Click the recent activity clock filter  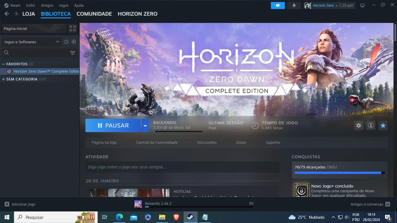pos(66,42)
